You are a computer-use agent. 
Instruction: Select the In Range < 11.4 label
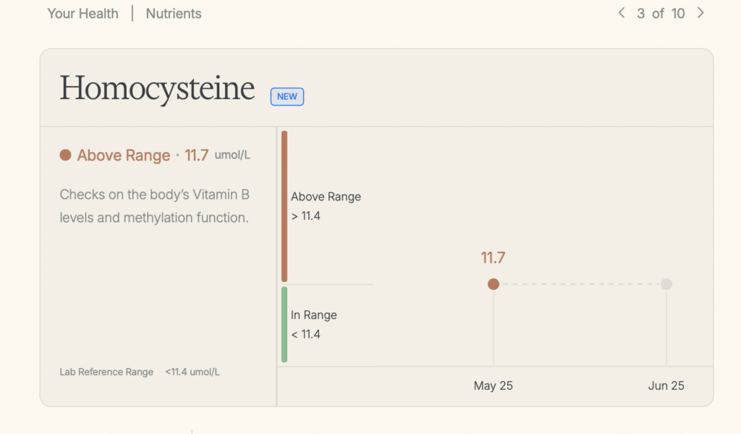click(x=313, y=325)
